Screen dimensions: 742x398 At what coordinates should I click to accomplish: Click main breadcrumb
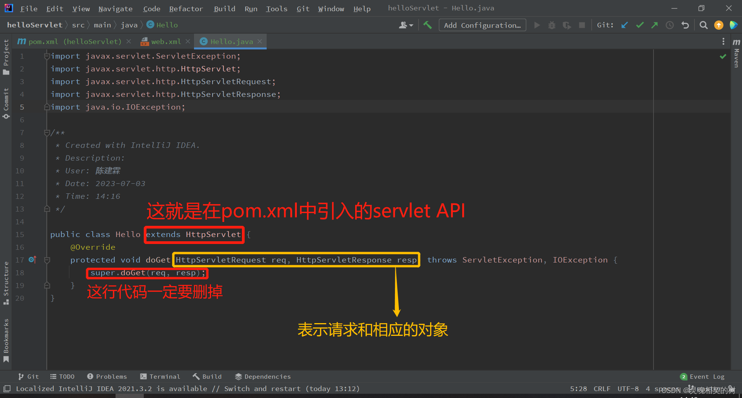(102, 25)
